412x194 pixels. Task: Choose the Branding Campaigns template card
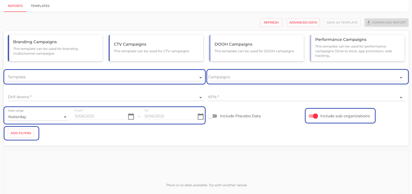55,48
